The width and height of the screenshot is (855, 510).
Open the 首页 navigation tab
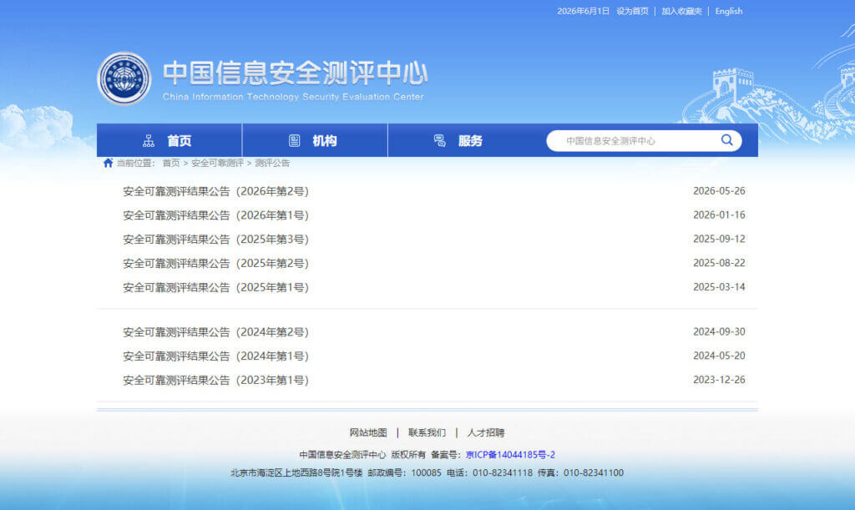point(169,140)
